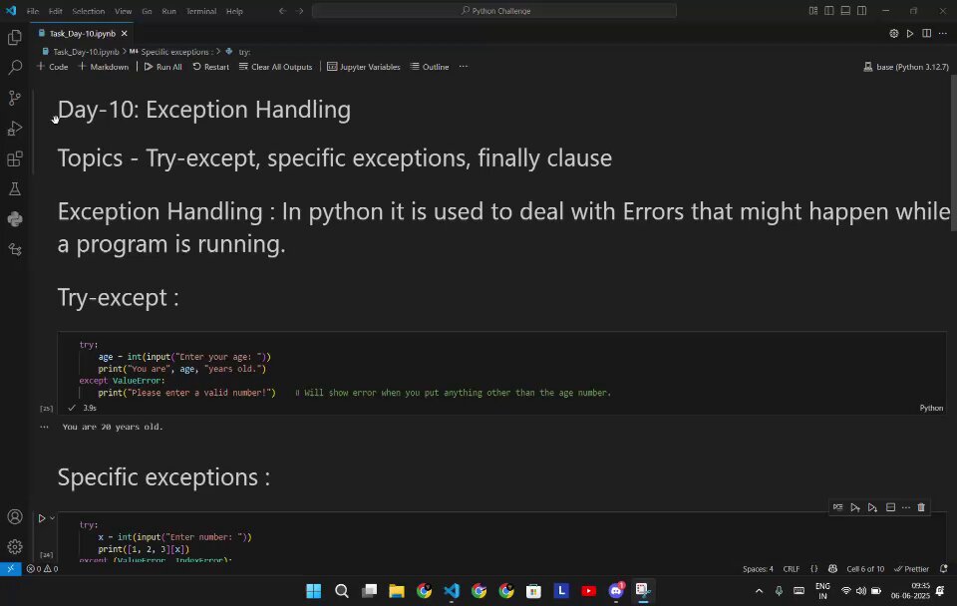The height and width of the screenshot is (606, 957).
Task: Open the Source Control view
Action: tap(15, 98)
